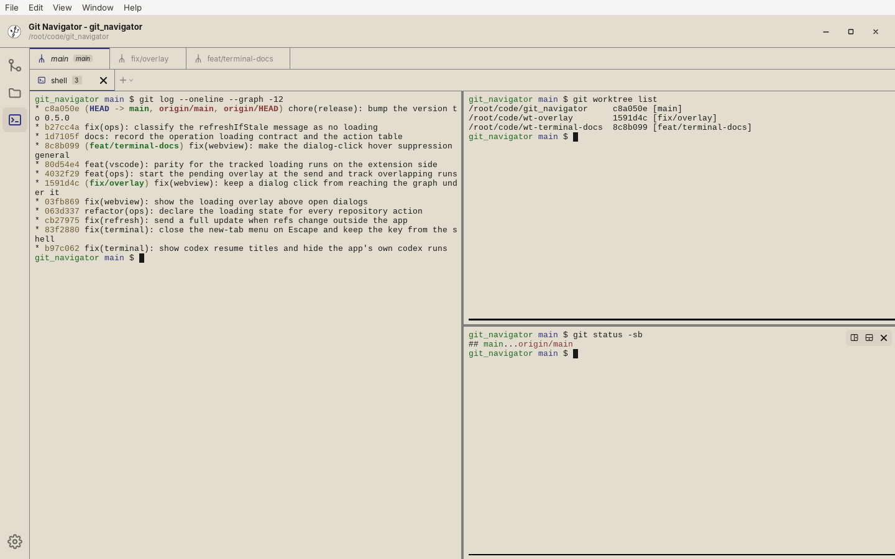Click commit hash 063d337 in the log
Screen dimensions: 895x559
(62, 211)
